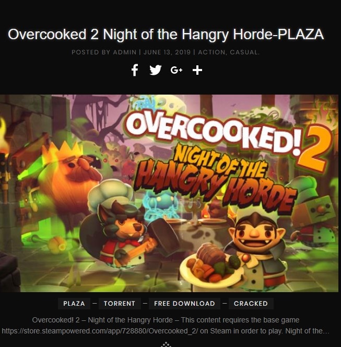341x347 pixels.
Task: Tweet this post via Twitter icon
Action: click(155, 70)
